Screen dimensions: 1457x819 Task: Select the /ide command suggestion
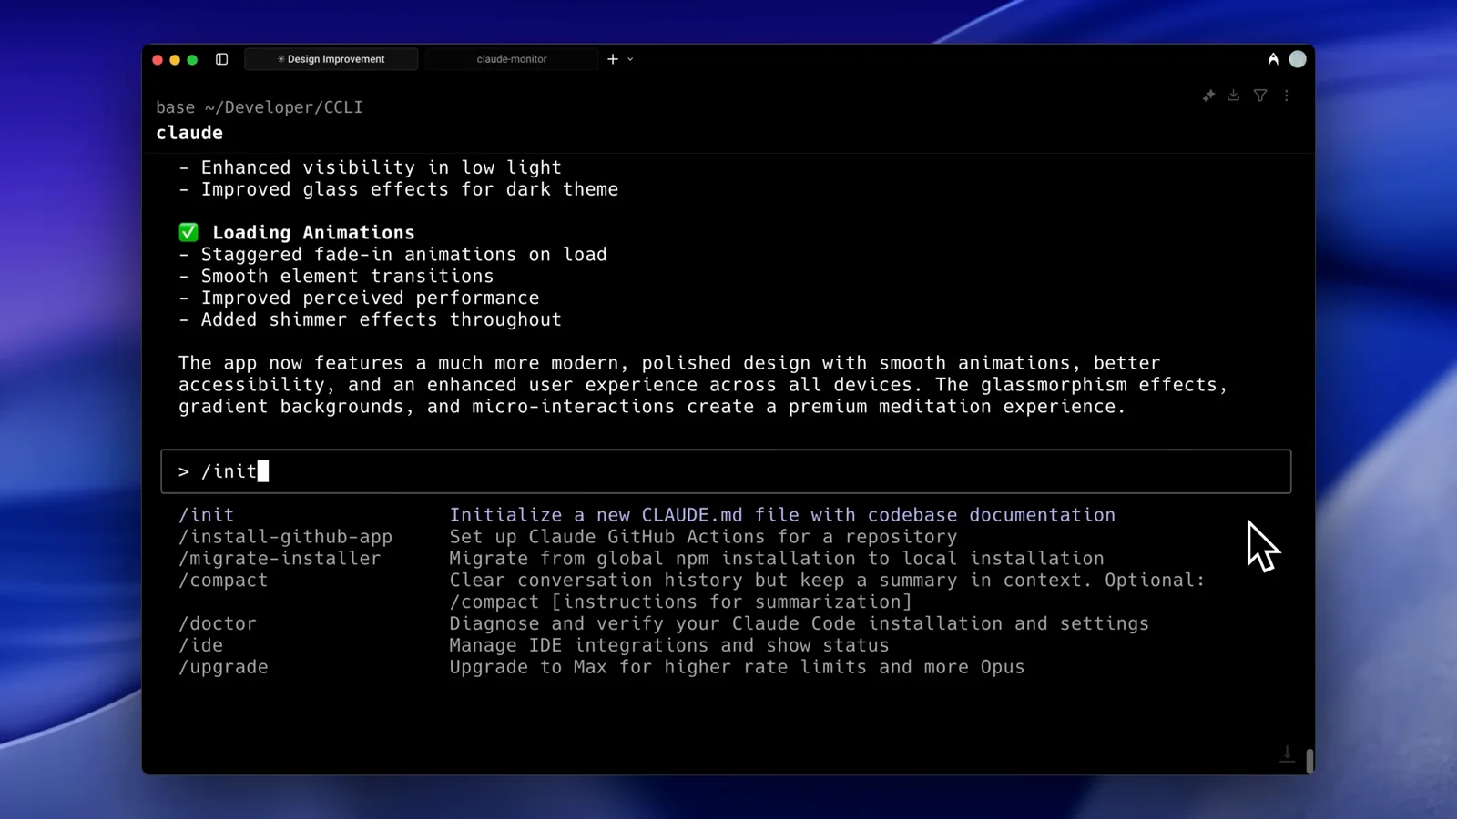(534, 646)
